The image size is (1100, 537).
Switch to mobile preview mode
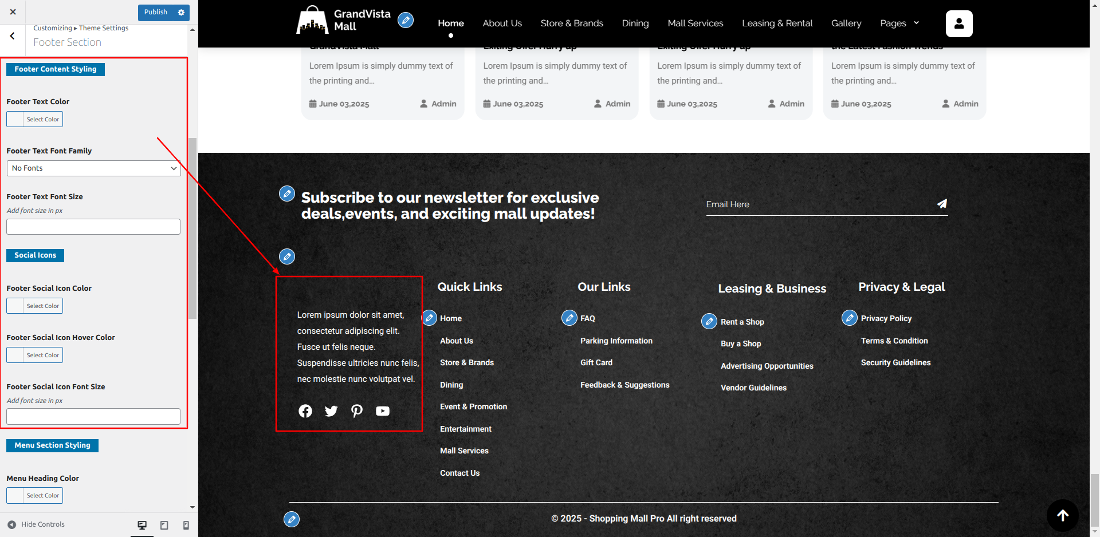coord(186,525)
